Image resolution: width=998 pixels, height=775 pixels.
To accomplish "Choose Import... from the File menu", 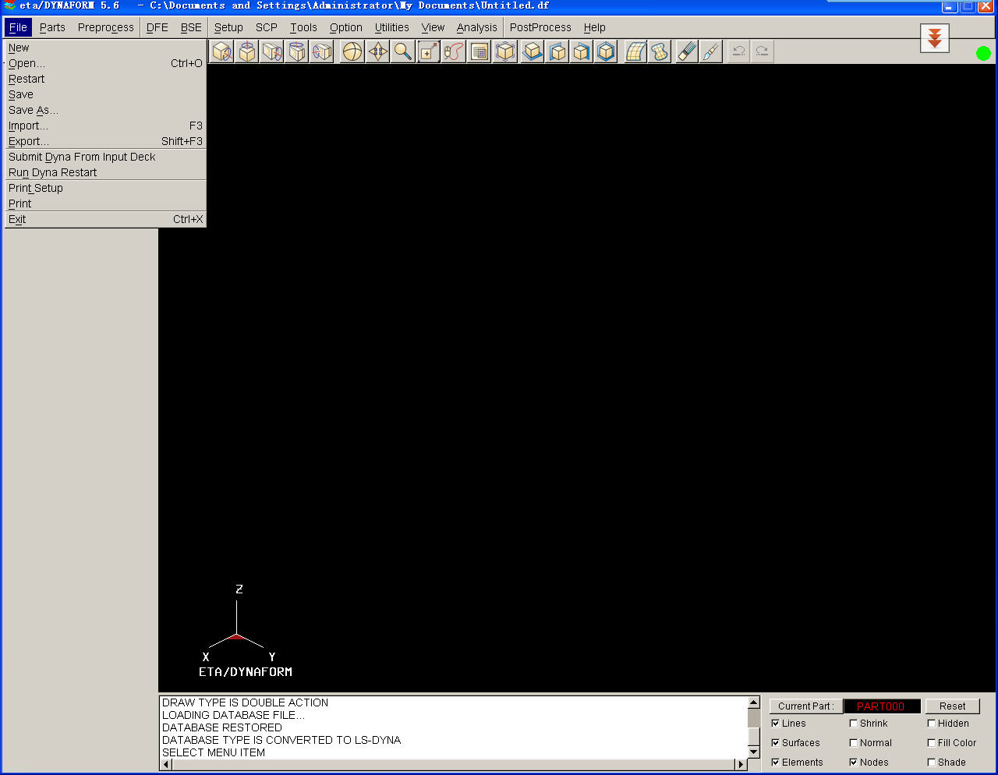I will point(104,126).
